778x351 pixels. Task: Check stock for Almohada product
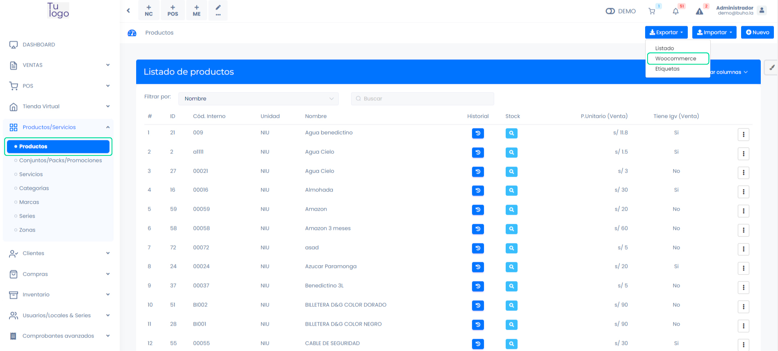click(511, 191)
